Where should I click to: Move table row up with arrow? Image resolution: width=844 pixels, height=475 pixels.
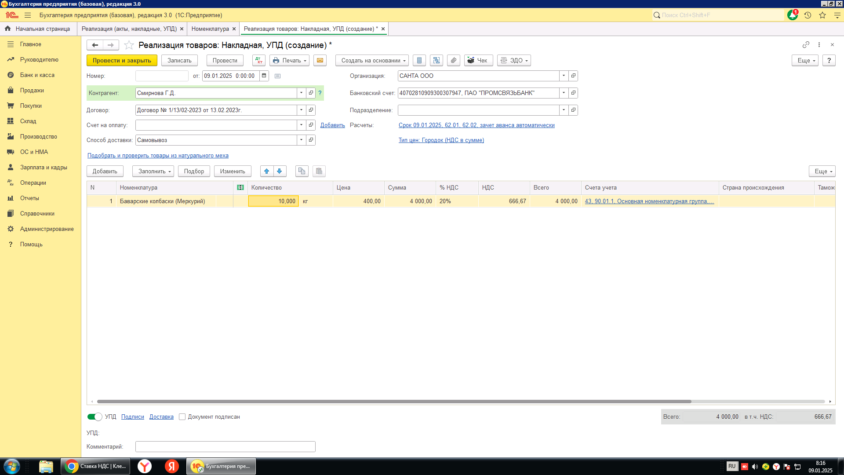click(x=267, y=171)
